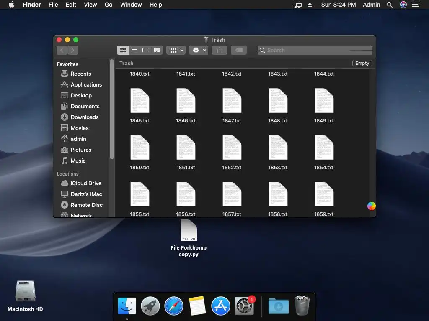
Task: Open the View menu
Action: 90,5
